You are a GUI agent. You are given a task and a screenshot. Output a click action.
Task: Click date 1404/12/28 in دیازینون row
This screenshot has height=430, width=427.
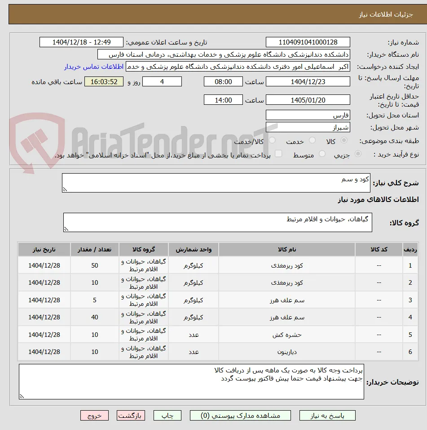coord(44,352)
